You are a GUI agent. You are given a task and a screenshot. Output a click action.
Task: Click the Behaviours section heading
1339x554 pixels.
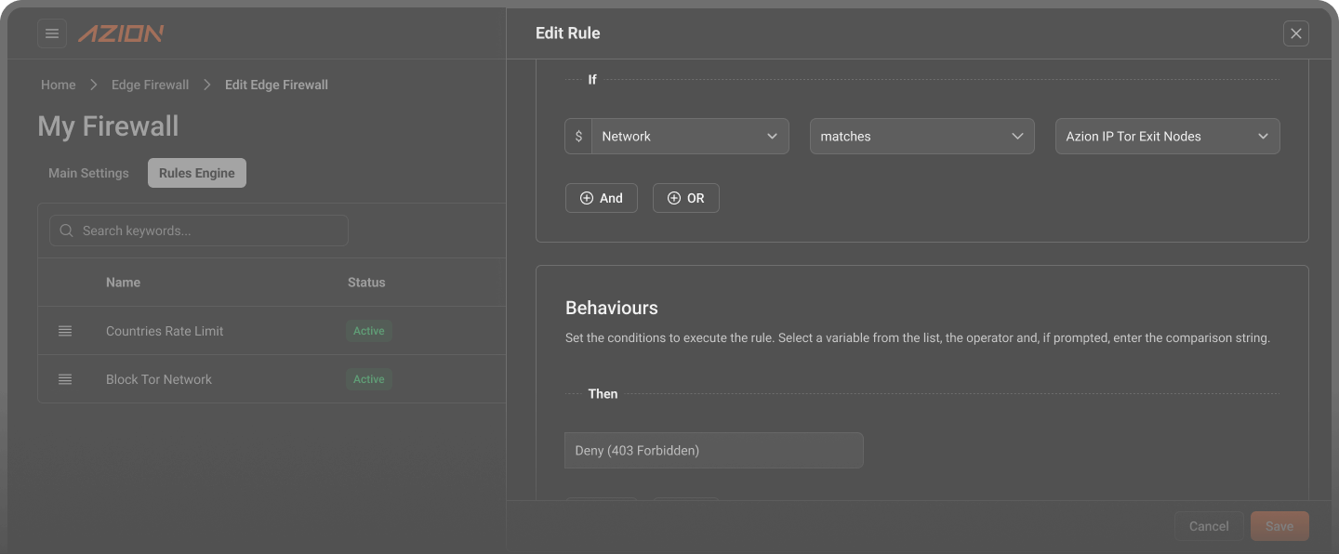tap(612, 308)
